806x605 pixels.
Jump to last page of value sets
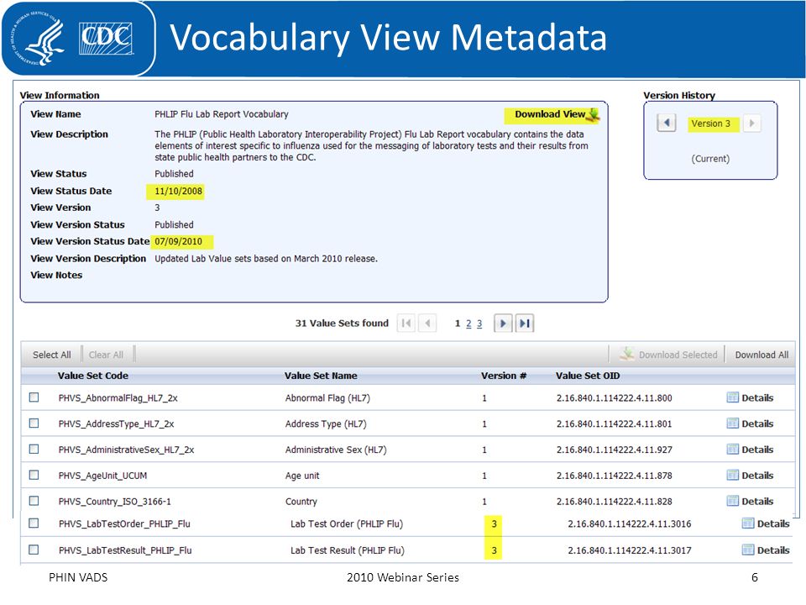pyautogui.click(x=524, y=324)
